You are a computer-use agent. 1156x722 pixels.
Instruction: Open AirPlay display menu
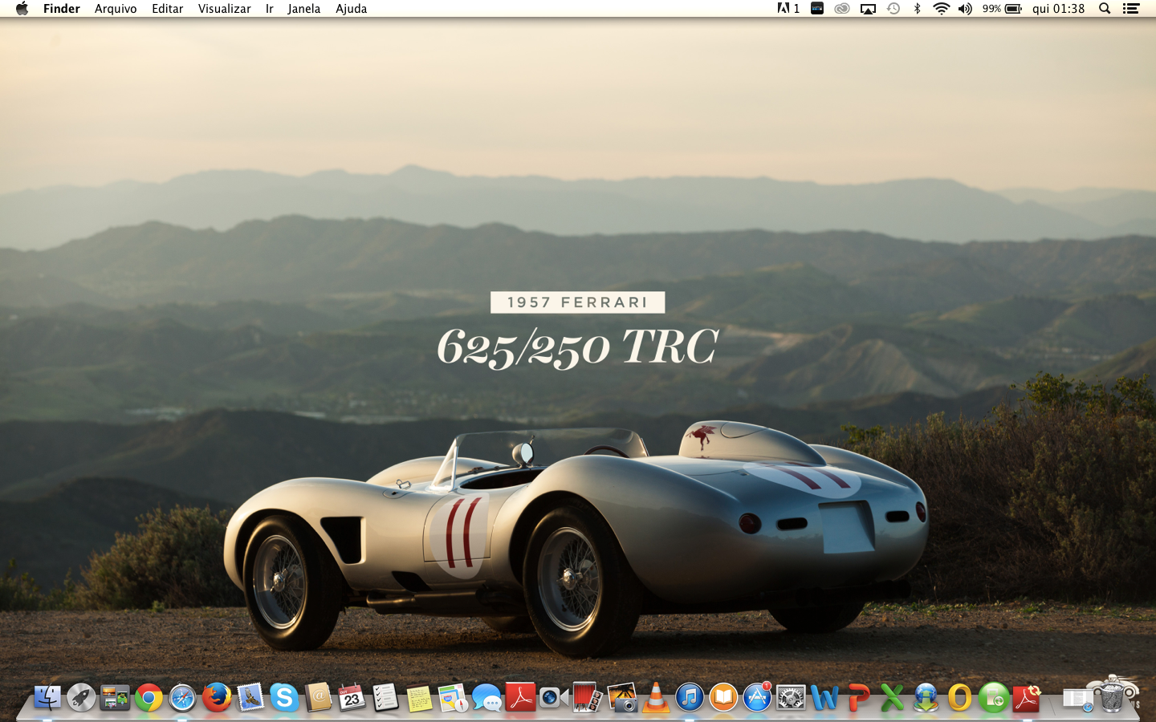(868, 8)
